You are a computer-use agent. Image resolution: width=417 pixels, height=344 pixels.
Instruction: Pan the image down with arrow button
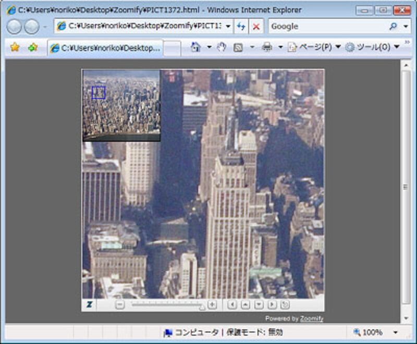coord(259,305)
